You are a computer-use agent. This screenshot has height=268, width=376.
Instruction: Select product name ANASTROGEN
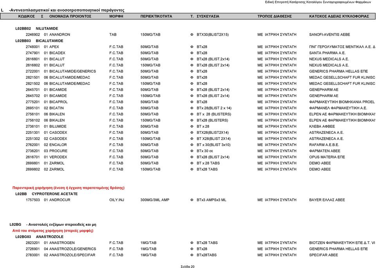pyautogui.click(x=62, y=243)
